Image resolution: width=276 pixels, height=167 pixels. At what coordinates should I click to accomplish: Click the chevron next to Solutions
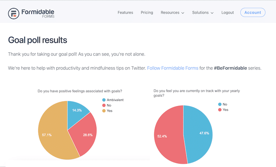point(212,13)
